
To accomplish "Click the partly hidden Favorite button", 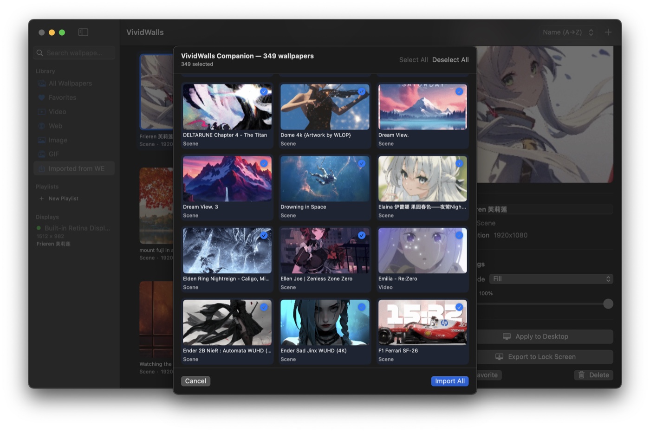I will pyautogui.click(x=489, y=375).
